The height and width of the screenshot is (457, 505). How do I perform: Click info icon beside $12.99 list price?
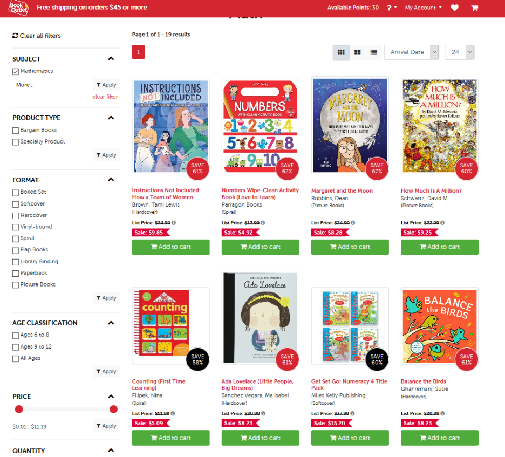pyautogui.click(x=263, y=222)
